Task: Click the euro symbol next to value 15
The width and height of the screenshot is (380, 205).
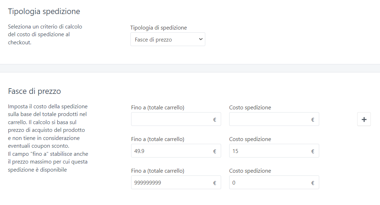Action: point(313,151)
